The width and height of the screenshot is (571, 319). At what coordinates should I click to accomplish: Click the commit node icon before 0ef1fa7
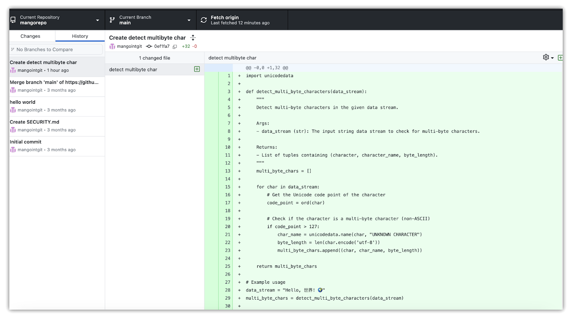click(149, 46)
